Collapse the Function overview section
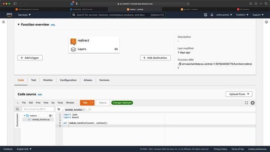 [x=19, y=24]
